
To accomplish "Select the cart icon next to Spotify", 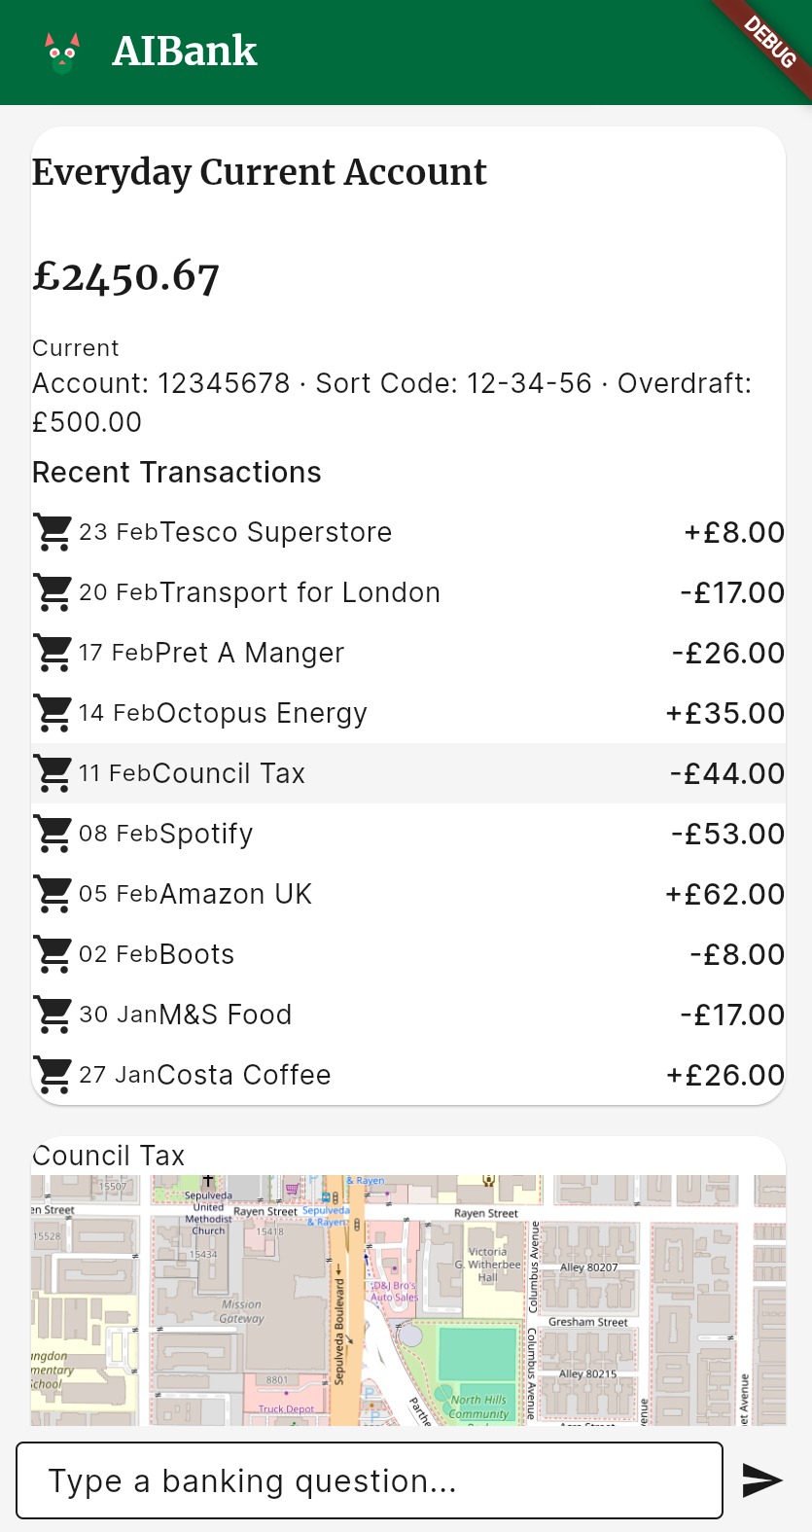I will pyautogui.click(x=52, y=834).
